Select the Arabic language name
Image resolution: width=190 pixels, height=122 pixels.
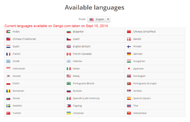point(16,32)
